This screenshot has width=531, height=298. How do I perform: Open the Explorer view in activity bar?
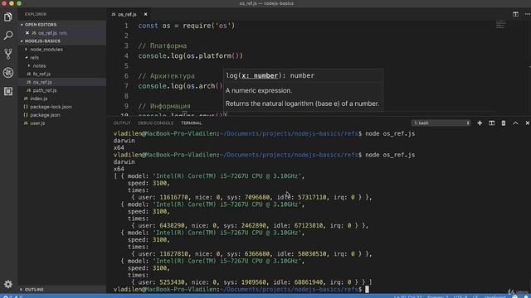tap(8, 17)
